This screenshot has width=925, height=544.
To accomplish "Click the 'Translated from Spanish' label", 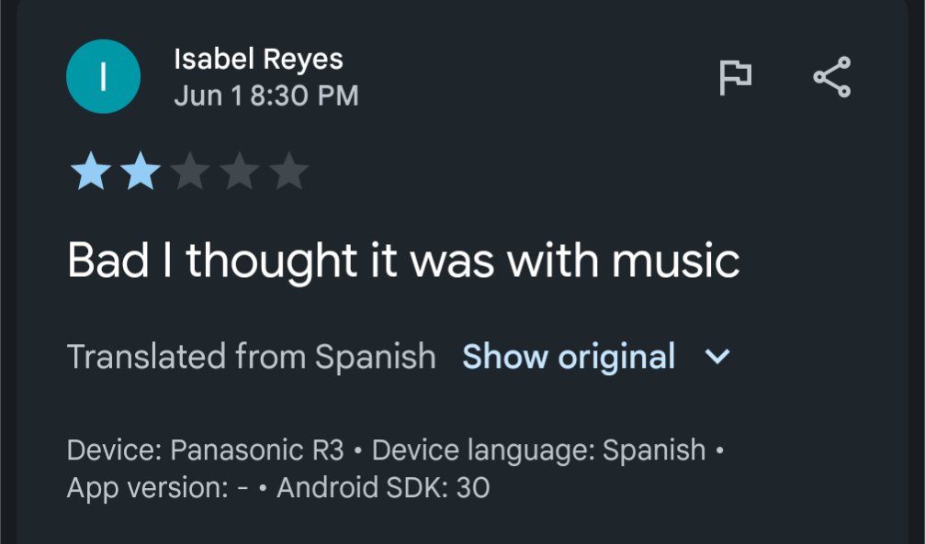I will 252,357.
